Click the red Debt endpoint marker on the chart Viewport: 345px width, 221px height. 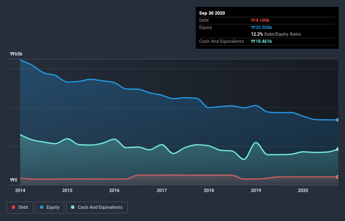(338, 177)
